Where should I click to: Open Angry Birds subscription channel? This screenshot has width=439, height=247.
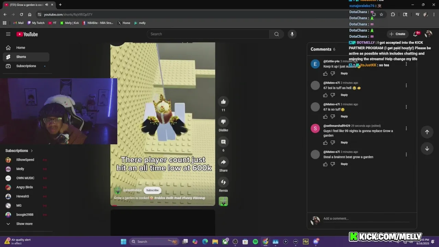26,187
